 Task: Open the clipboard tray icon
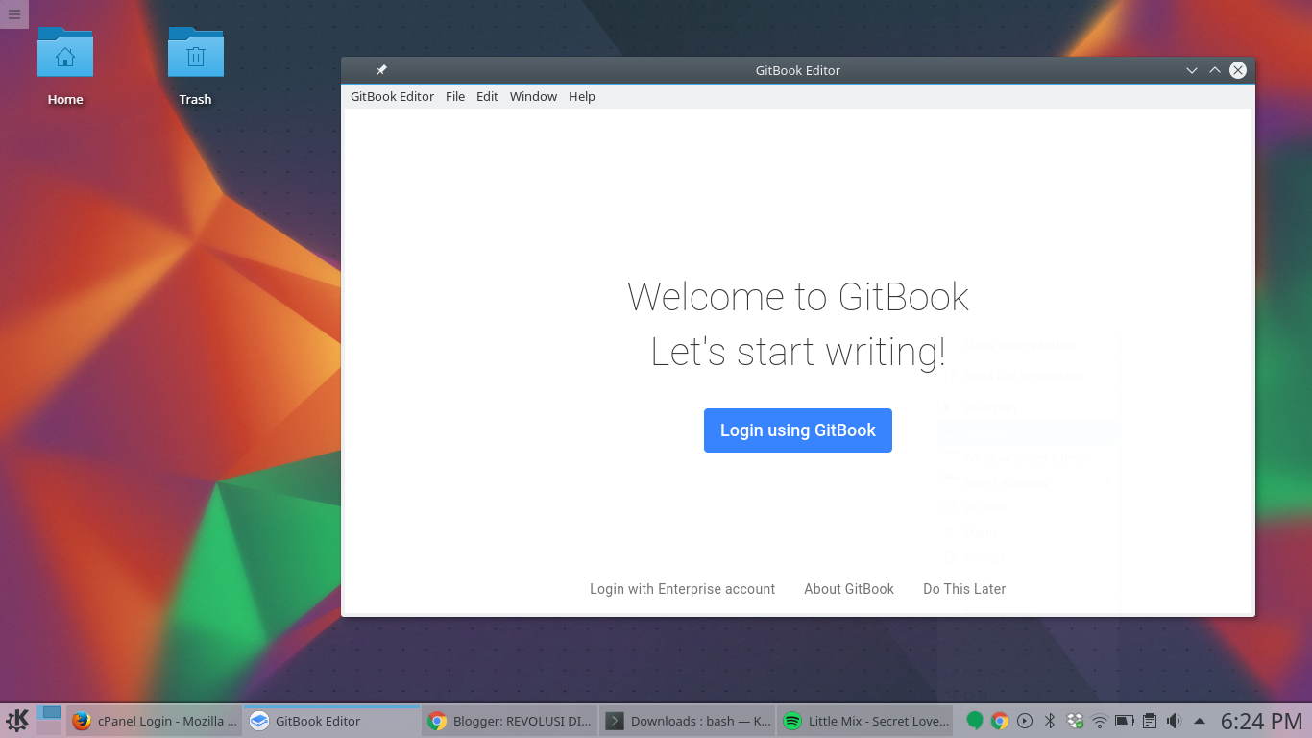(1150, 721)
